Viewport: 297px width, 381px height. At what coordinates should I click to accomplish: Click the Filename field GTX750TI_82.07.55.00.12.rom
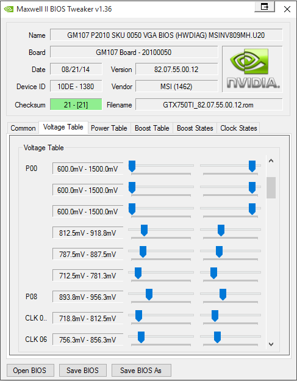(209, 104)
